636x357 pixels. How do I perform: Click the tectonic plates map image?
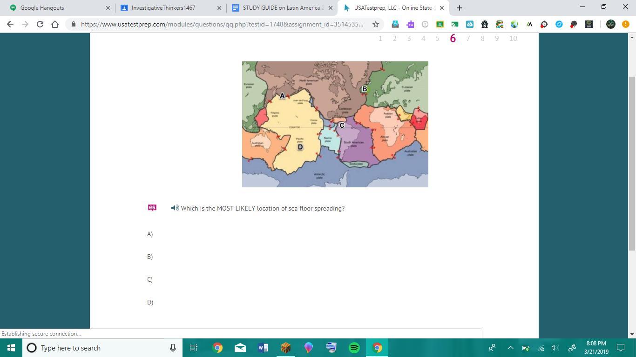[335, 124]
